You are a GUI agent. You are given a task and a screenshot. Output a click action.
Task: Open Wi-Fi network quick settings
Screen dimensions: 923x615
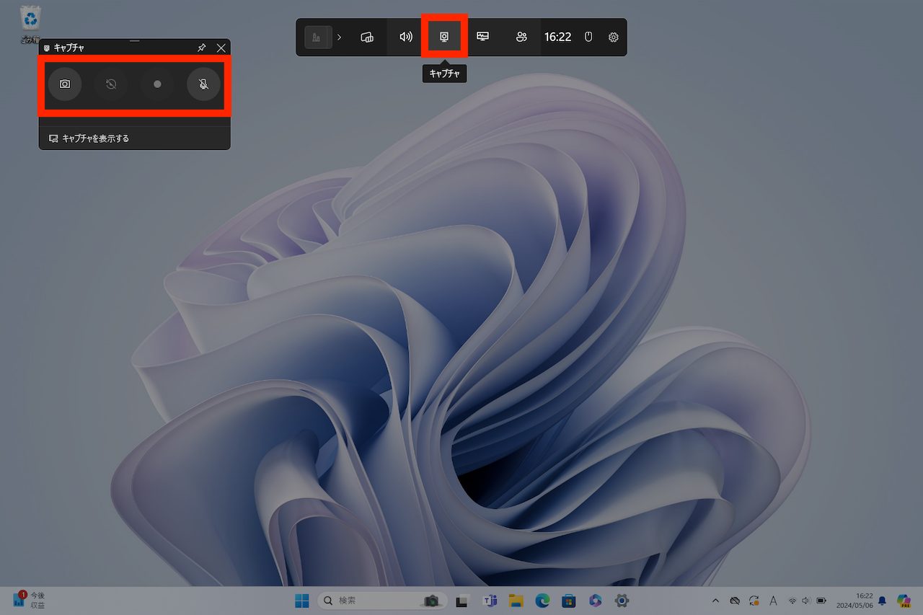coord(792,600)
